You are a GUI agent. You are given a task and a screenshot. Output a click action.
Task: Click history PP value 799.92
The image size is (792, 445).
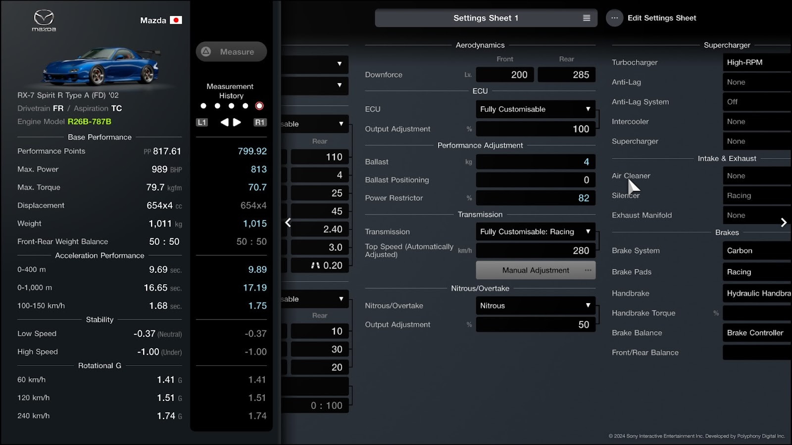point(252,151)
